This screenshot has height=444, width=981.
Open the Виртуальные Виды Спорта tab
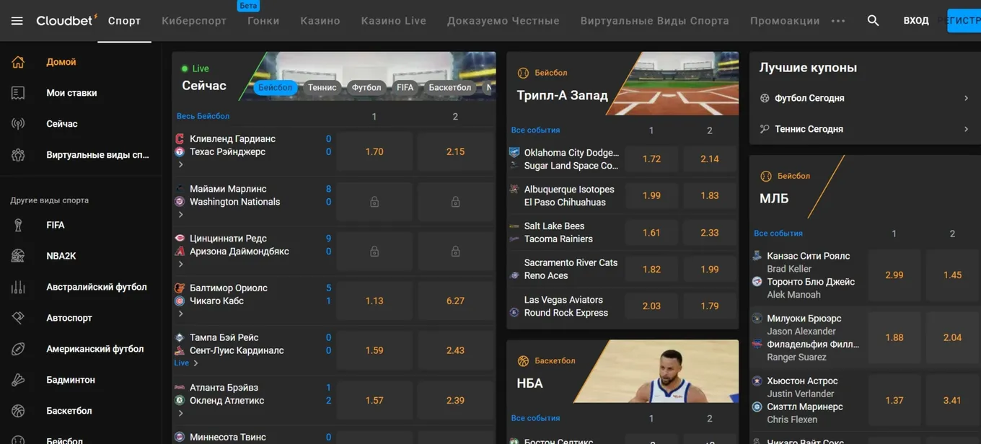[x=655, y=21]
